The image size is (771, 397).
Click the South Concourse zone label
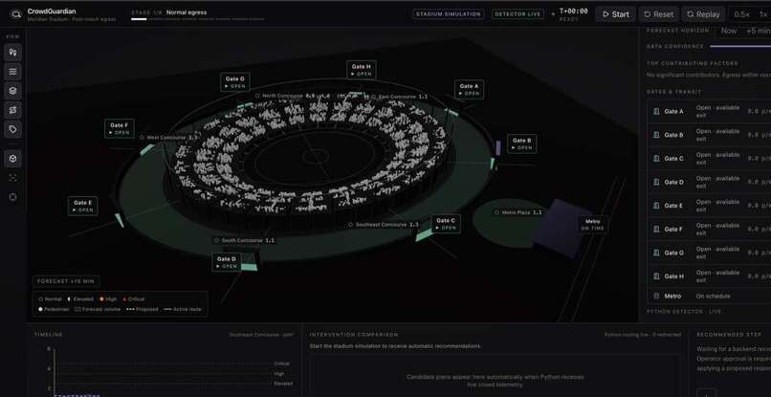tap(244, 240)
